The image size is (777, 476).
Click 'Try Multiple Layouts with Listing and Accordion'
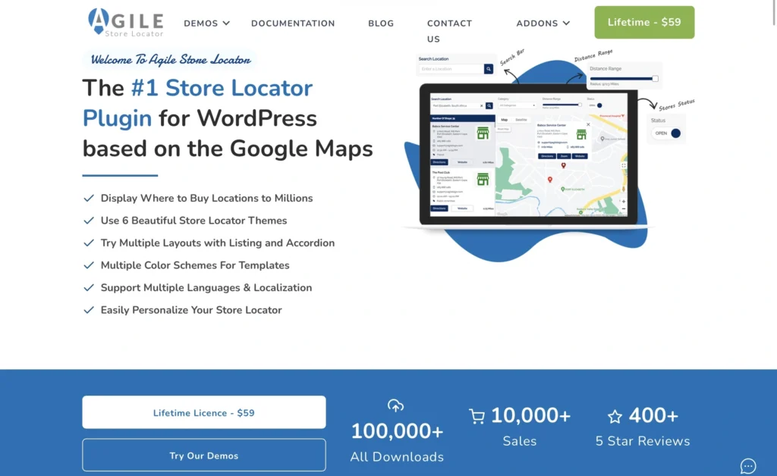tap(218, 243)
